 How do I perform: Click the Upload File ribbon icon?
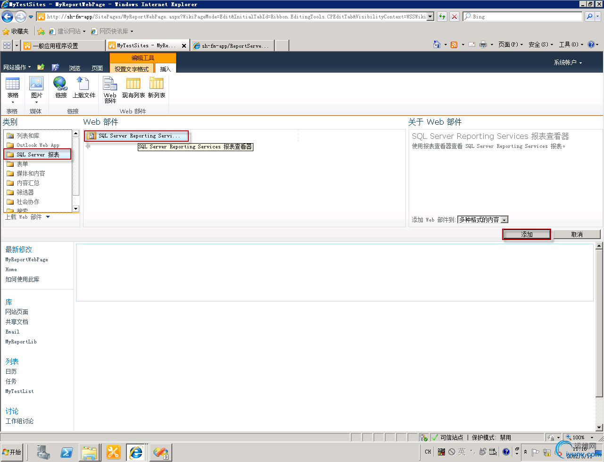point(84,88)
